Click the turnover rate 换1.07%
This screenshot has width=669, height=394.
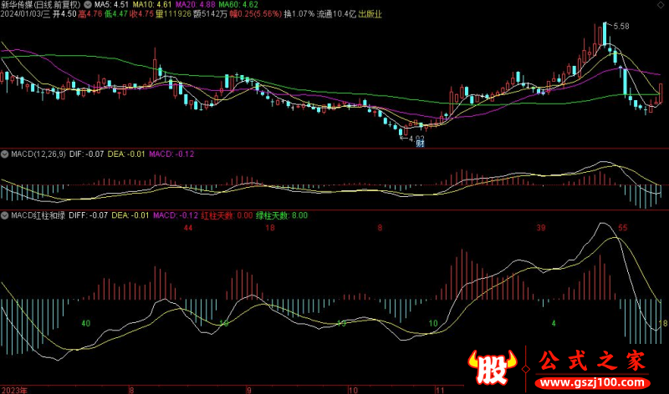point(299,14)
